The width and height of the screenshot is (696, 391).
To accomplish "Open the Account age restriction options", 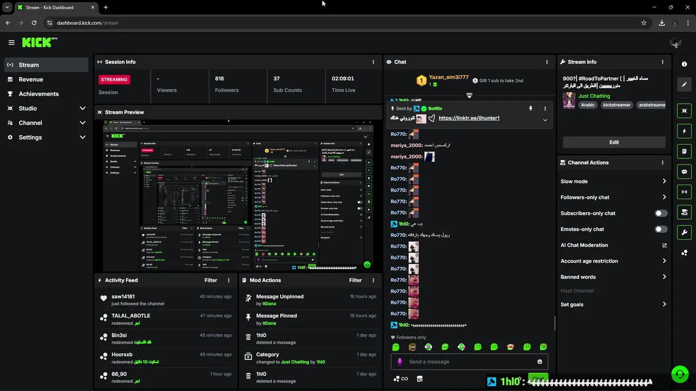I will coord(613,261).
